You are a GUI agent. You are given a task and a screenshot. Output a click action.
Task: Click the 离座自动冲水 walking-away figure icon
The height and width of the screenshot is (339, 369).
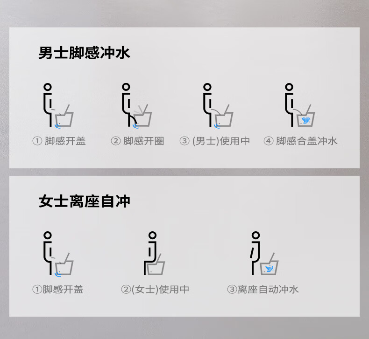(x=264, y=254)
